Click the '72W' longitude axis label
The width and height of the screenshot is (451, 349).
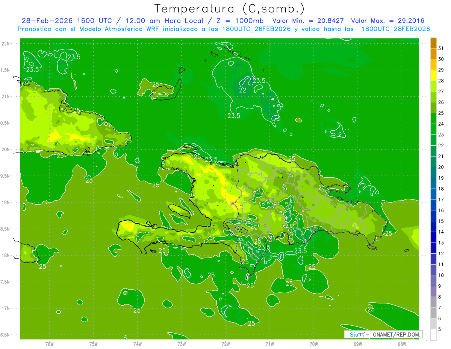pyautogui.click(x=225, y=344)
